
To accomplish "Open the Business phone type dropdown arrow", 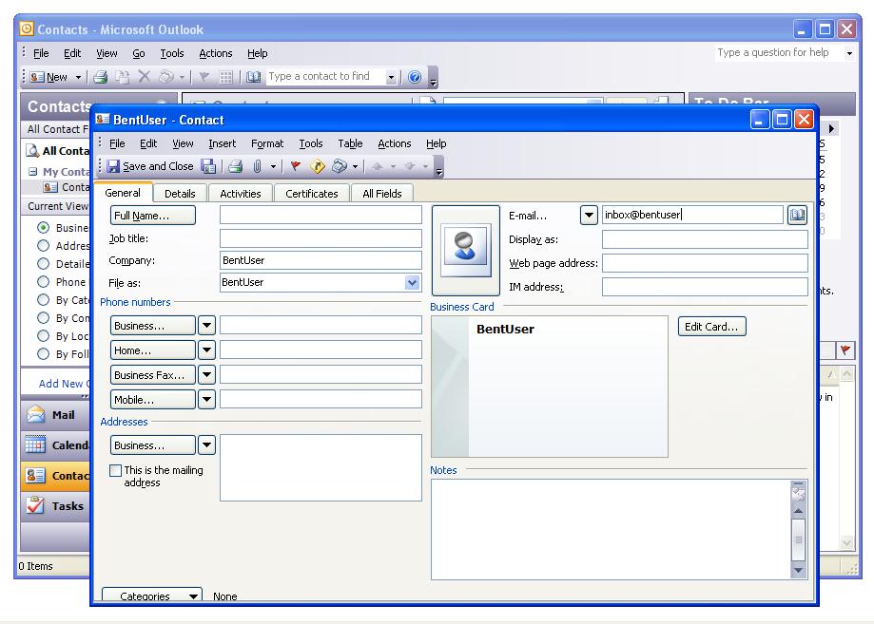I will (206, 326).
